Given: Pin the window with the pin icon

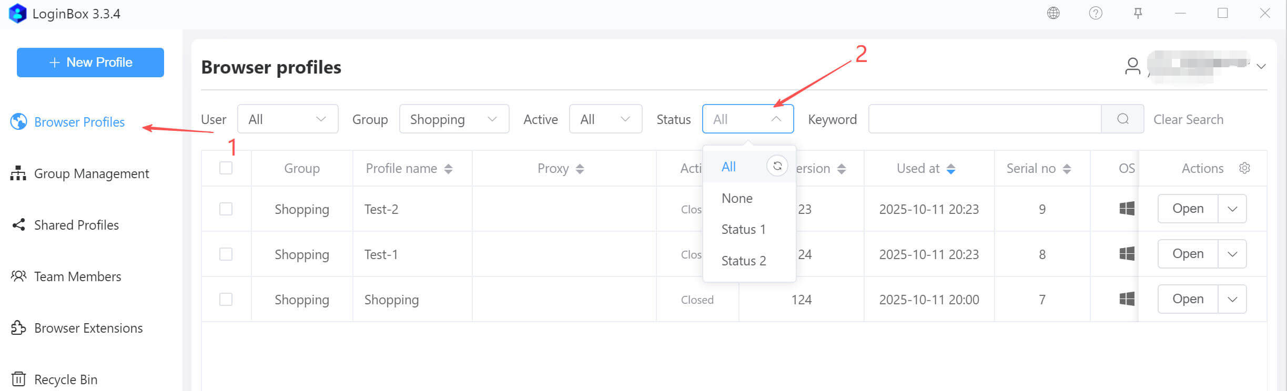Looking at the screenshot, I should pyautogui.click(x=1138, y=13).
